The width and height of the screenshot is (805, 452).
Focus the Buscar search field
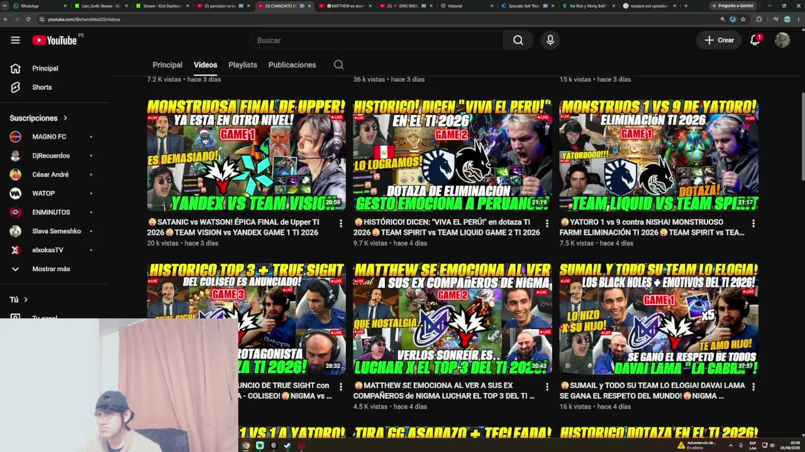tap(376, 40)
